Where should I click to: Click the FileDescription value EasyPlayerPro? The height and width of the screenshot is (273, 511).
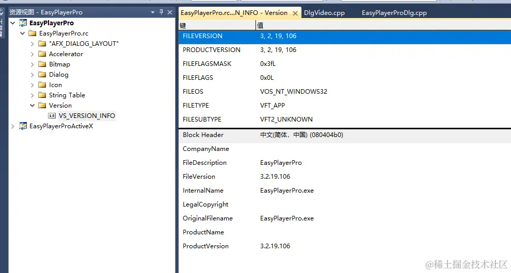pyautogui.click(x=281, y=163)
